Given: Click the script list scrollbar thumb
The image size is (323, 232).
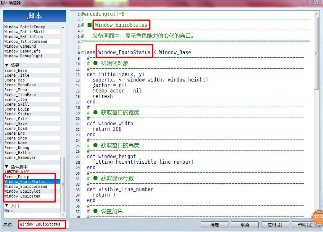Looking at the screenshot, I should coord(63,184).
